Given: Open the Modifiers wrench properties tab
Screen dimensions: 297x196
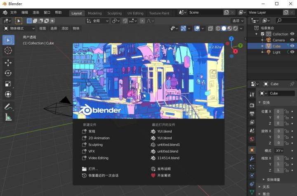Looking at the screenshot, I should tap(252, 158).
